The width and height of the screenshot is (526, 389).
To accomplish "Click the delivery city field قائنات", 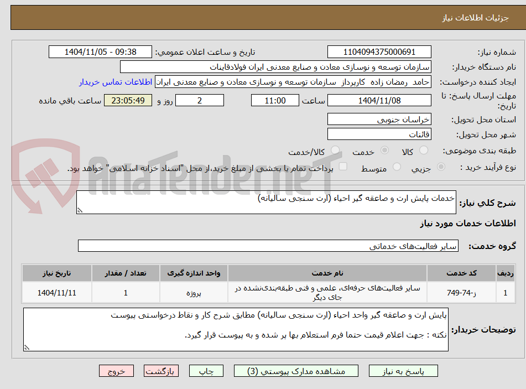I will coord(379,134).
